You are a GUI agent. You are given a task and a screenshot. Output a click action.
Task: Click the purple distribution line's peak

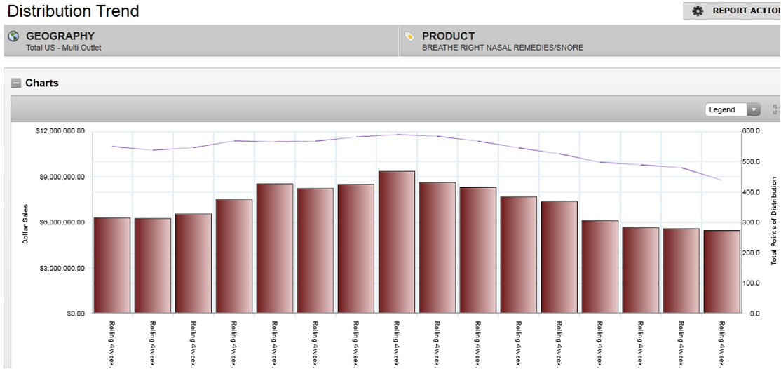(398, 134)
